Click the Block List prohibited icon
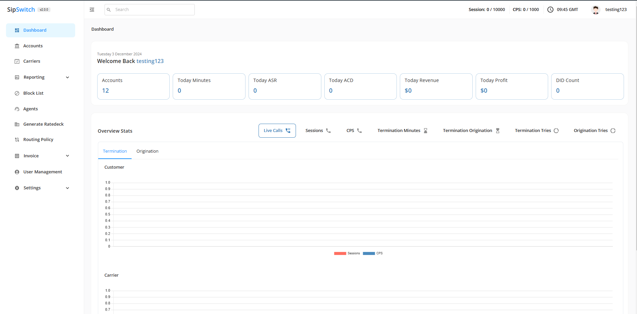The height and width of the screenshot is (314, 637). click(x=17, y=93)
